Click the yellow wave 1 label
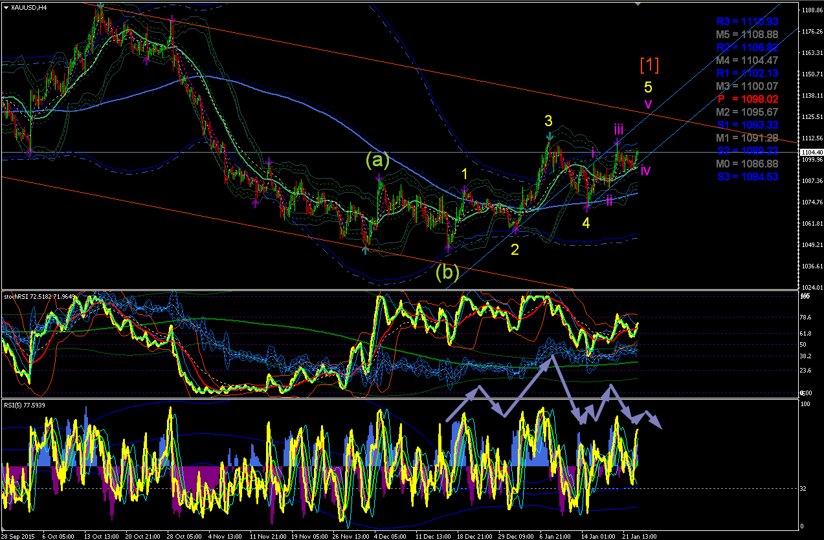The height and width of the screenshot is (540, 824). pyautogui.click(x=464, y=173)
